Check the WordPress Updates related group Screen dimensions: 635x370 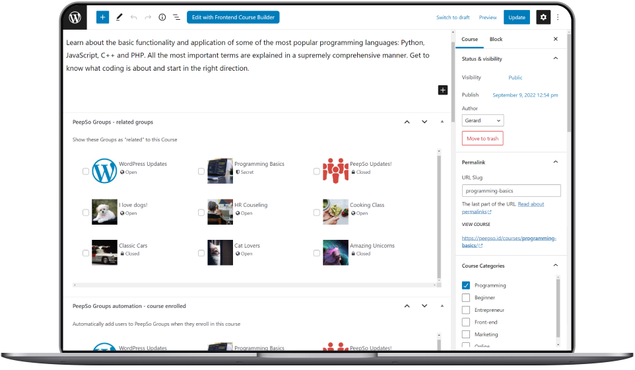[x=86, y=172]
